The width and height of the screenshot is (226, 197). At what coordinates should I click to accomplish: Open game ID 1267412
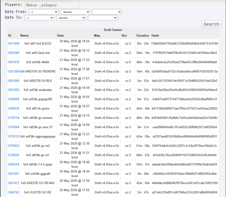[x=13, y=183]
